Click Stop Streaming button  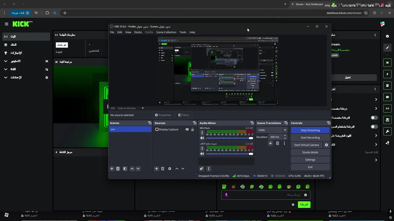click(x=310, y=130)
